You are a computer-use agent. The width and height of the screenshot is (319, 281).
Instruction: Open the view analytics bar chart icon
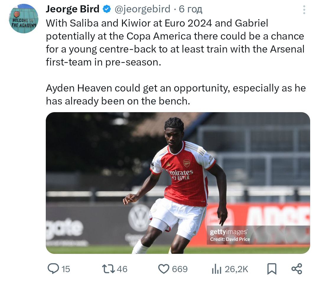pos(217,269)
